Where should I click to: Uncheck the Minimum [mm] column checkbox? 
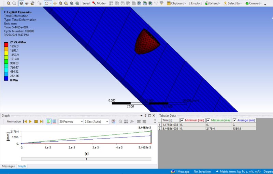point(182,120)
